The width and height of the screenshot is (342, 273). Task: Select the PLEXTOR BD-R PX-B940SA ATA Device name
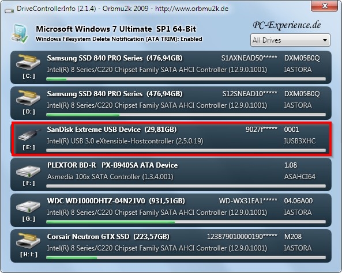point(112,165)
